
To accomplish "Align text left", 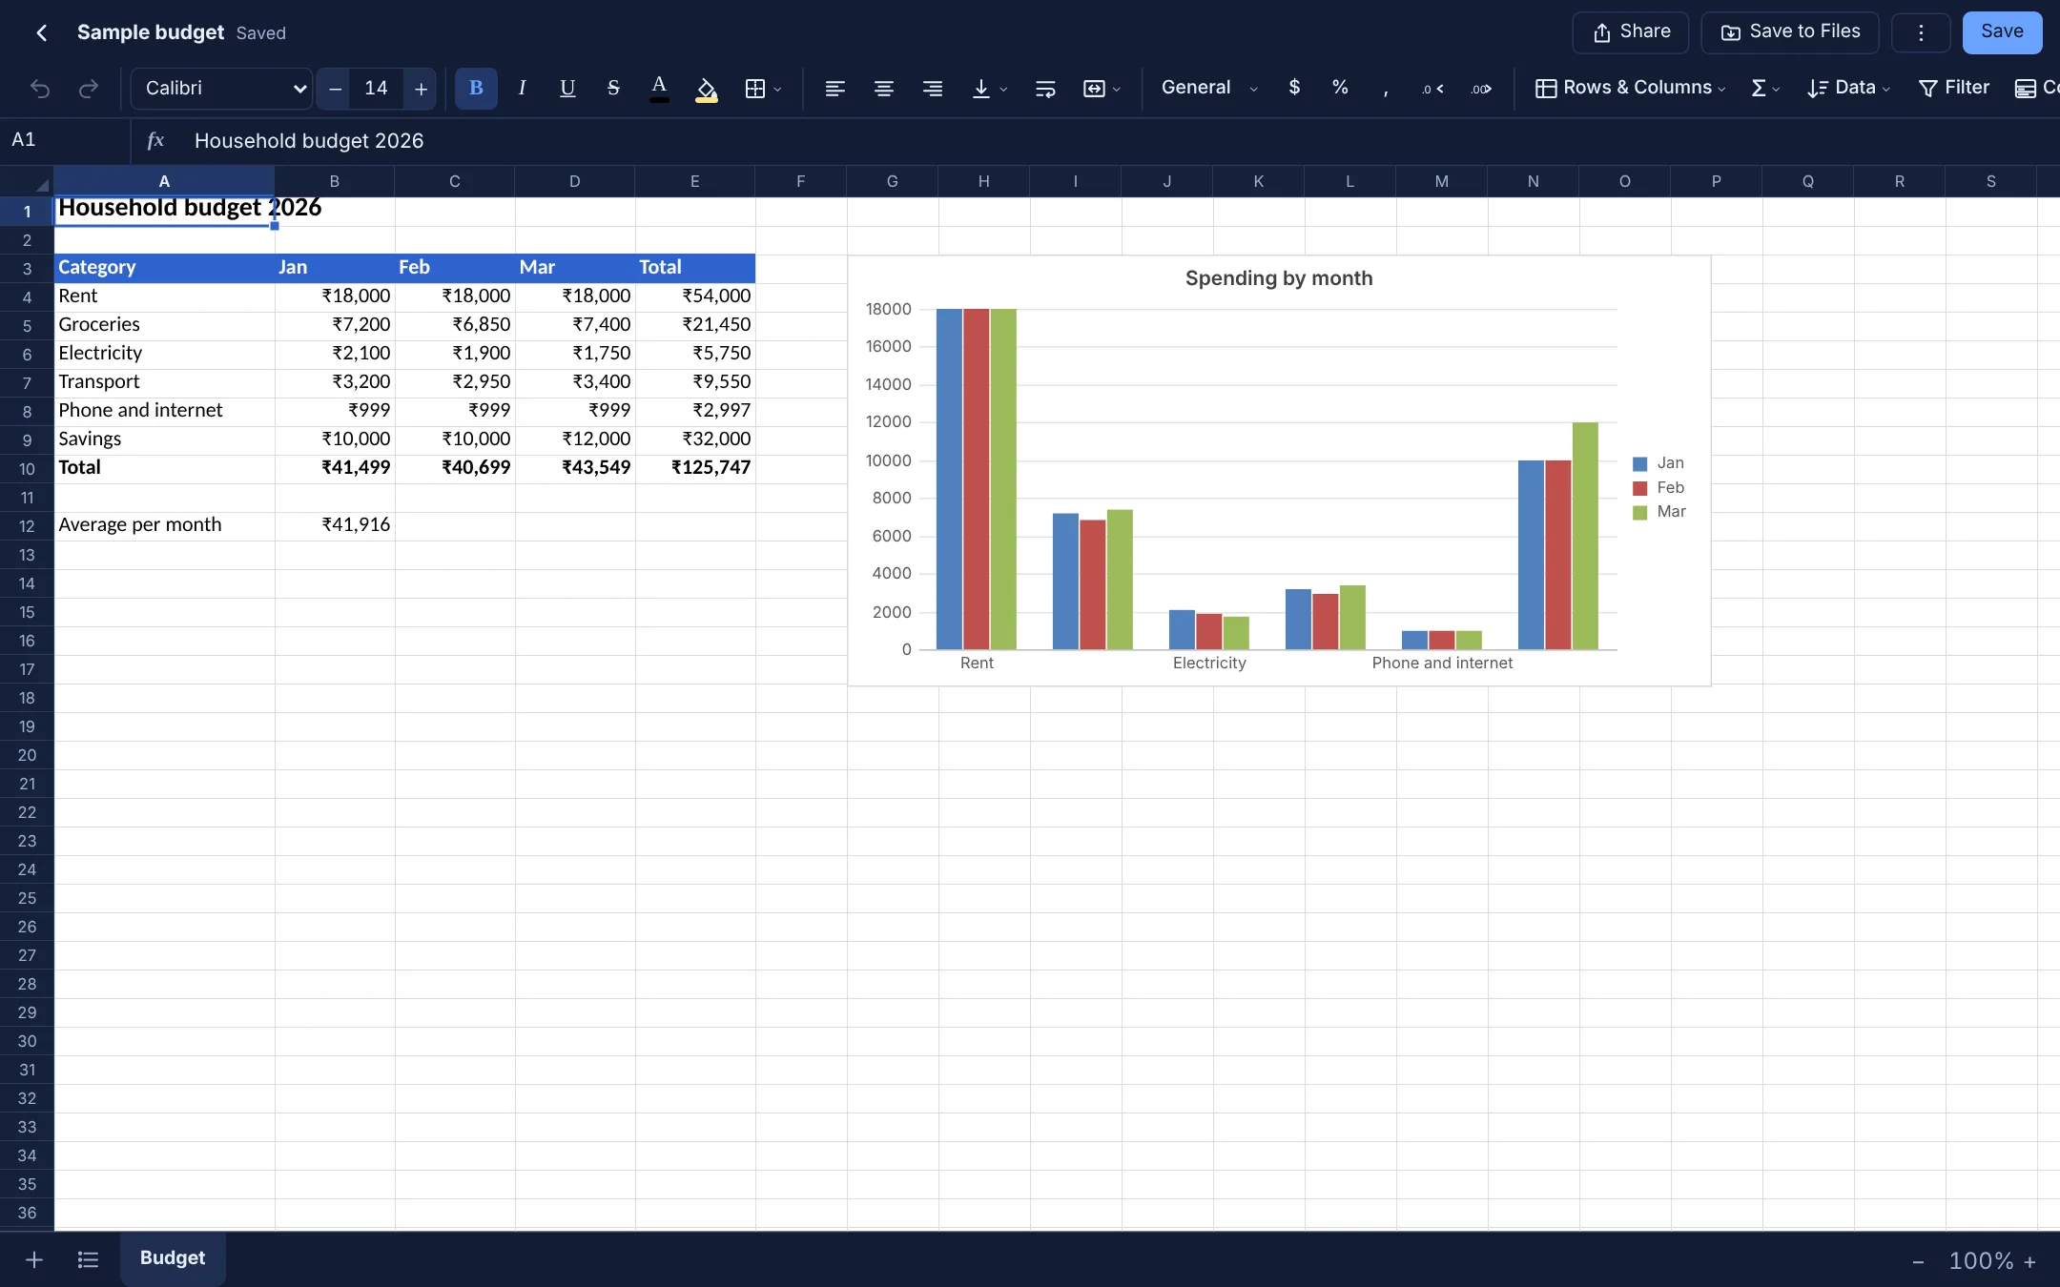I will point(834,89).
